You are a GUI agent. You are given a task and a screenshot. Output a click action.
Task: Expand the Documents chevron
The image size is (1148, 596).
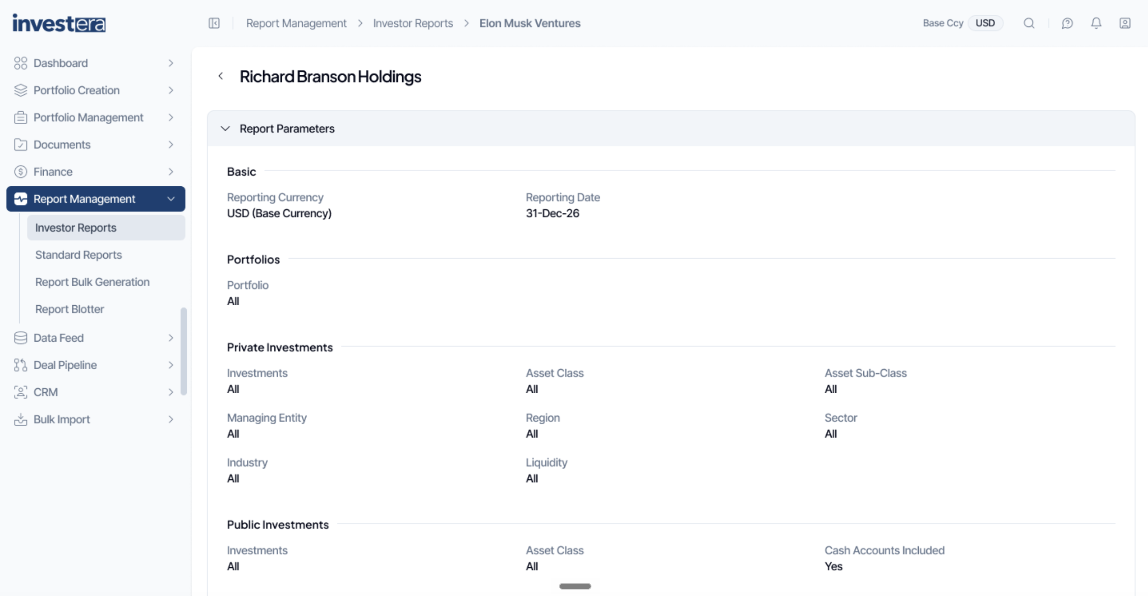[x=171, y=145]
